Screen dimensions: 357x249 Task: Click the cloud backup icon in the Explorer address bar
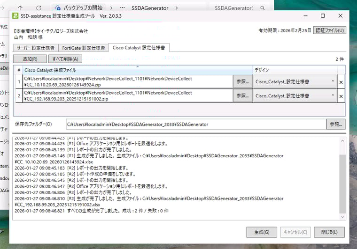(x=57, y=8)
